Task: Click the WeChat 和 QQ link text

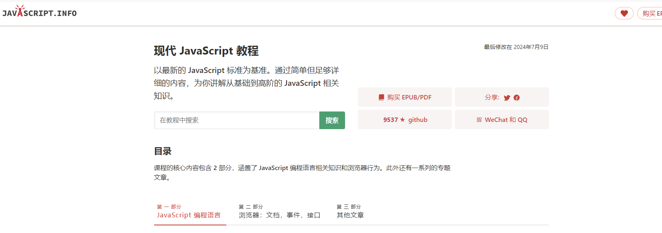Action: pyautogui.click(x=506, y=120)
